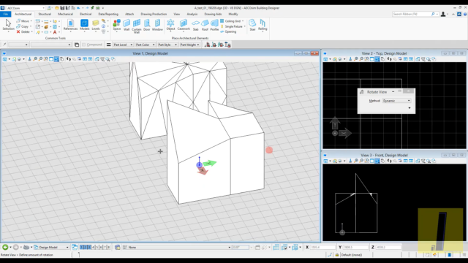Switch to the Modify ribbon tab
This screenshot has width=468, height=263.
(x=233, y=14)
